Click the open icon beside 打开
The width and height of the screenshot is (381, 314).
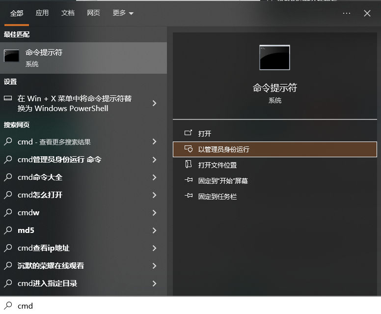[188, 133]
